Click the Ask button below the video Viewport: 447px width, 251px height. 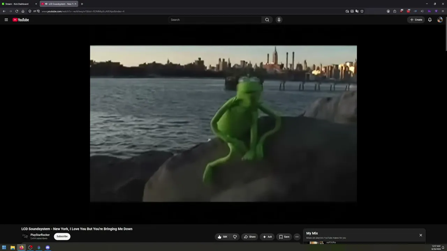coord(267,237)
